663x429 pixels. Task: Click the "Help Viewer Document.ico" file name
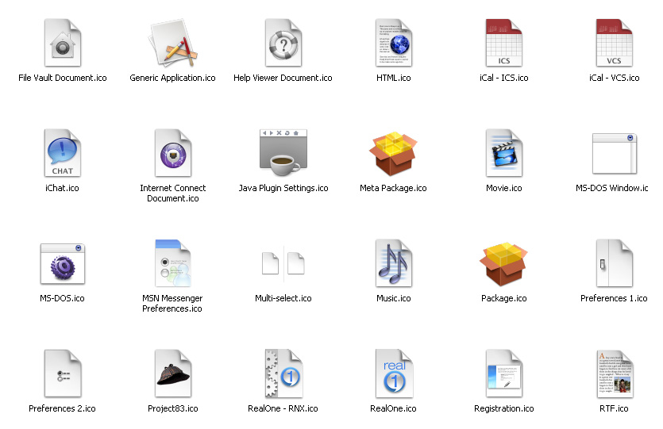point(283,78)
